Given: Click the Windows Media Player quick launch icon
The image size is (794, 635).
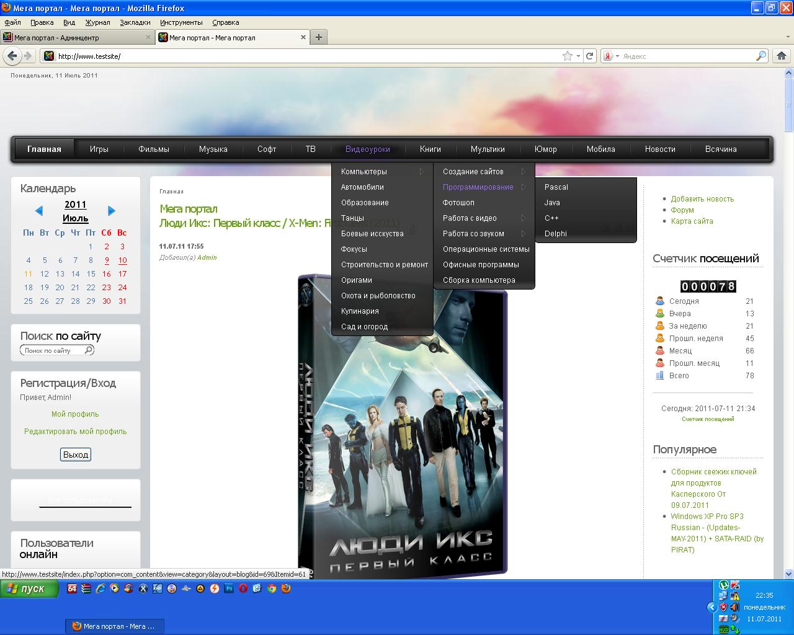Looking at the screenshot, I should [x=114, y=588].
